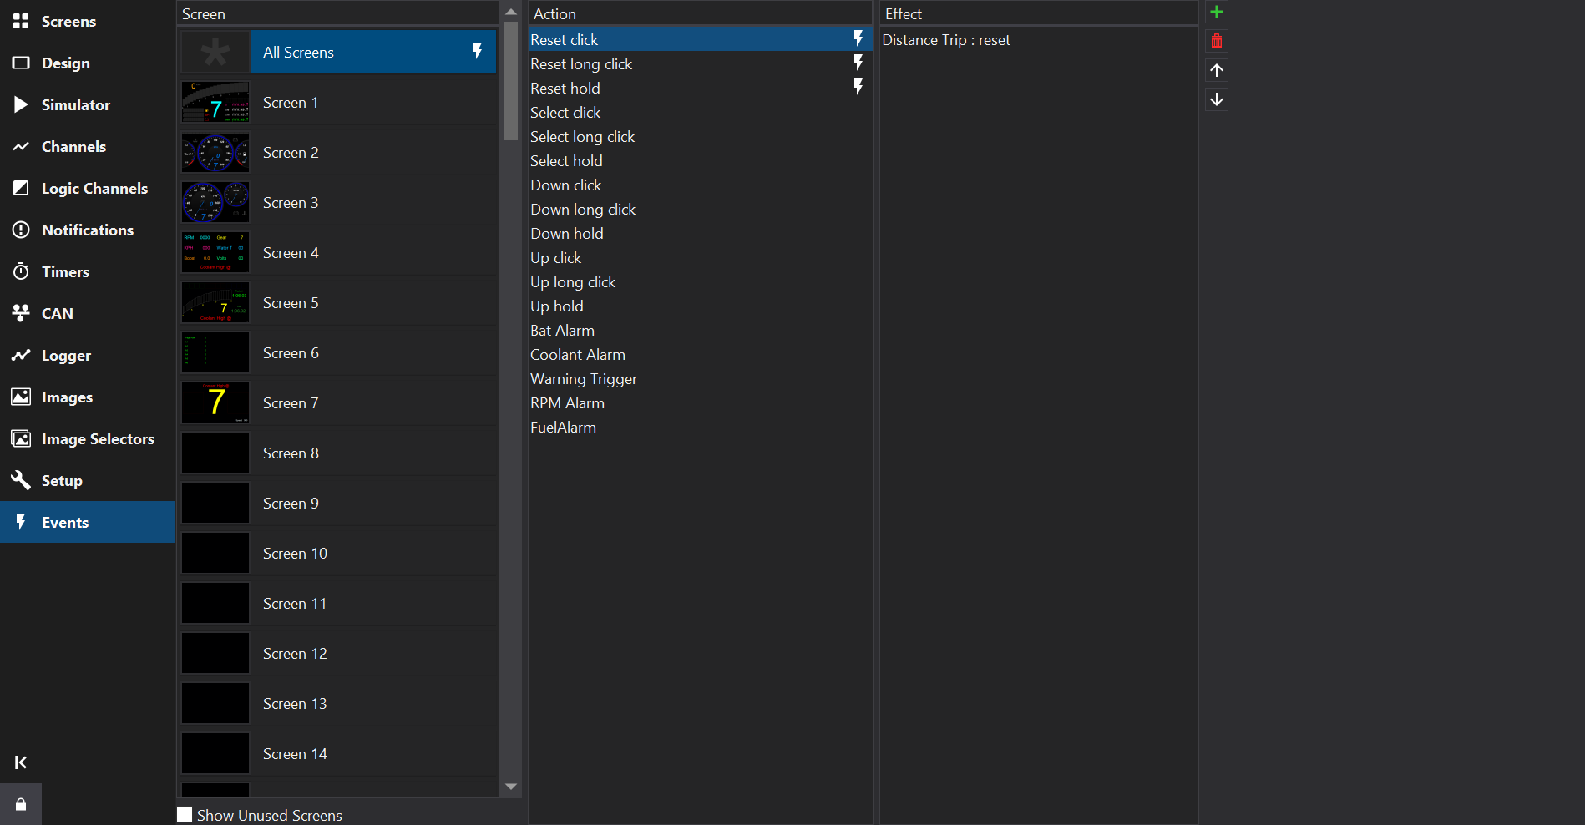Move effect up with the up arrow
The width and height of the screenshot is (1585, 825).
(1217, 70)
